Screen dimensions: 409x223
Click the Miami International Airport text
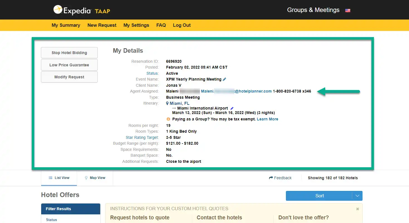(203, 108)
